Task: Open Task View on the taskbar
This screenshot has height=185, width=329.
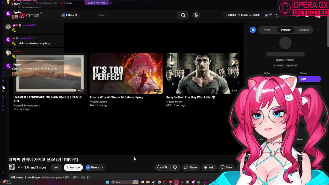Action: pos(142,182)
